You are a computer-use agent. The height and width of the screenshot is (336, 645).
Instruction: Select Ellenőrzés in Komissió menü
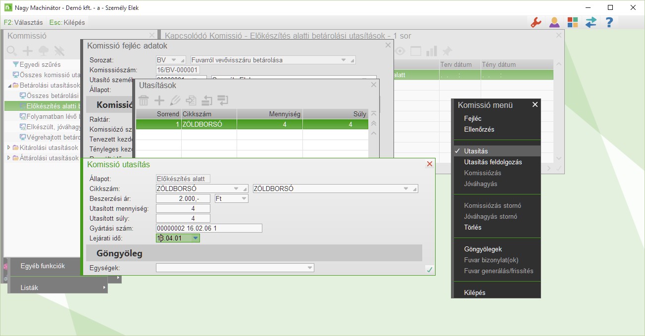[479, 129]
